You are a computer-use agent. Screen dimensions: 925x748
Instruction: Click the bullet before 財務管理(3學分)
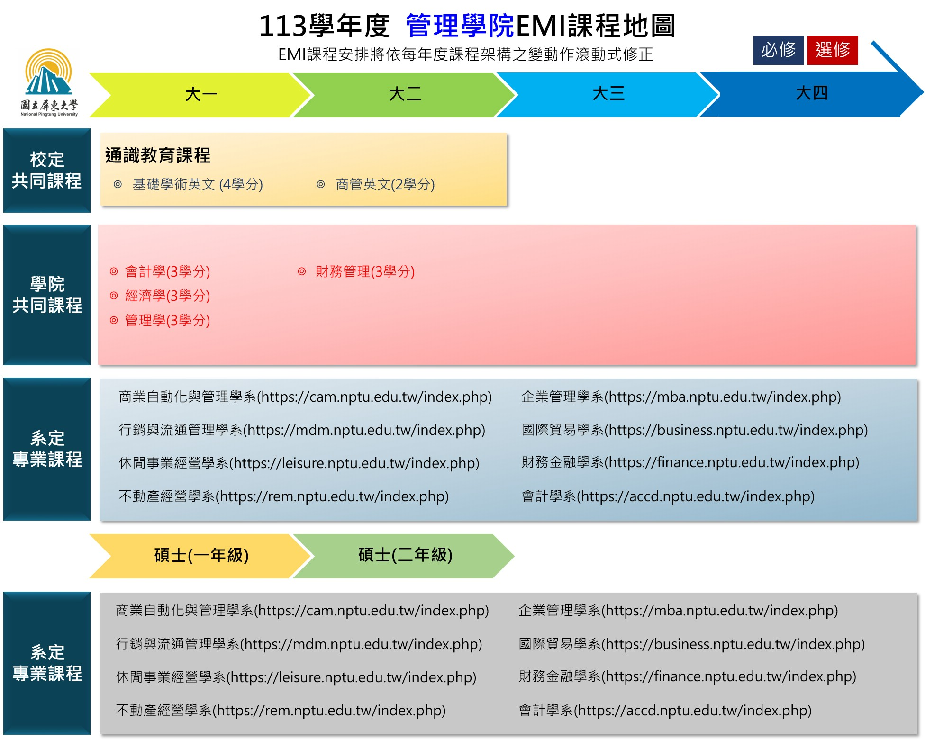coord(302,271)
